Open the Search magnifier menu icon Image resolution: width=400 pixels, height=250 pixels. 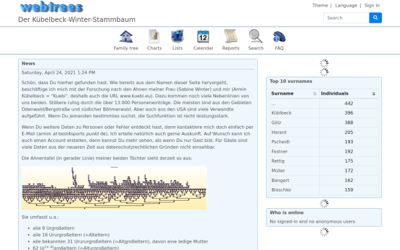pos(255,37)
